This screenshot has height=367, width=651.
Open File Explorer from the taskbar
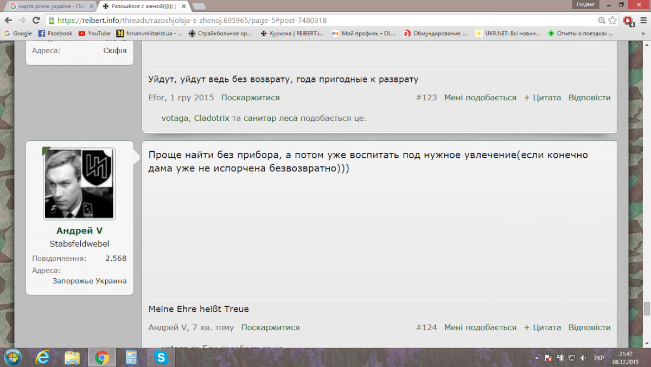tap(72, 358)
